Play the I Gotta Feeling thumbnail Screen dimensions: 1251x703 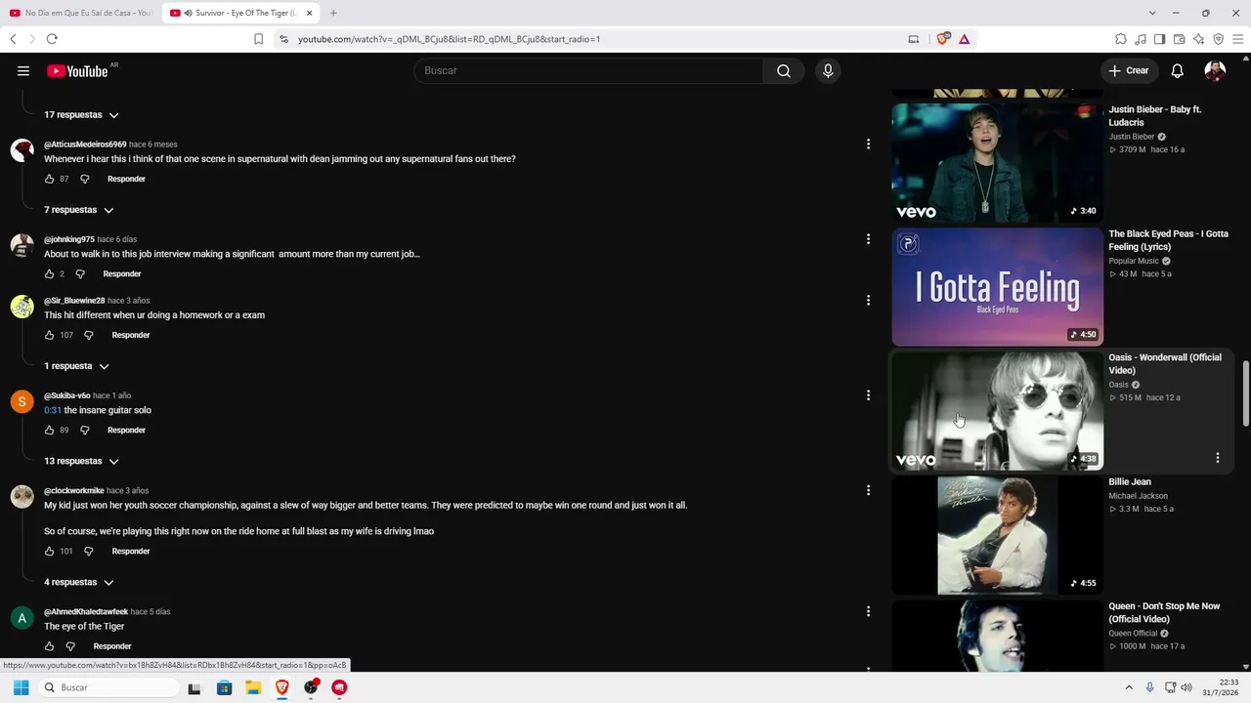[x=997, y=286]
